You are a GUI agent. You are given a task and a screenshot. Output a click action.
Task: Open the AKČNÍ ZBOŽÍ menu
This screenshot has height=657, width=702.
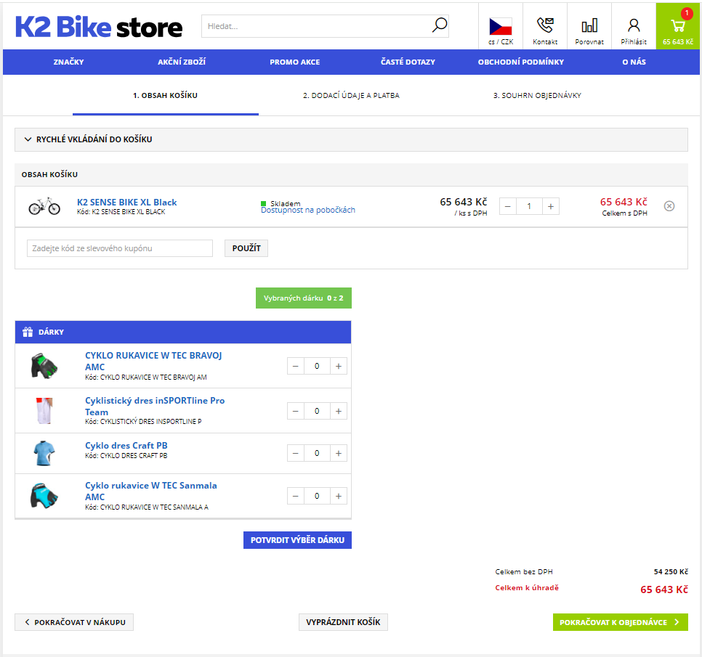coord(182,62)
